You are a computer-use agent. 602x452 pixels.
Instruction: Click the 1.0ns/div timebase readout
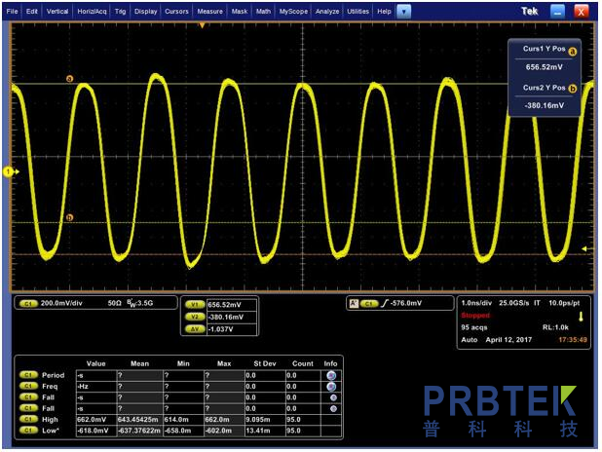point(476,303)
